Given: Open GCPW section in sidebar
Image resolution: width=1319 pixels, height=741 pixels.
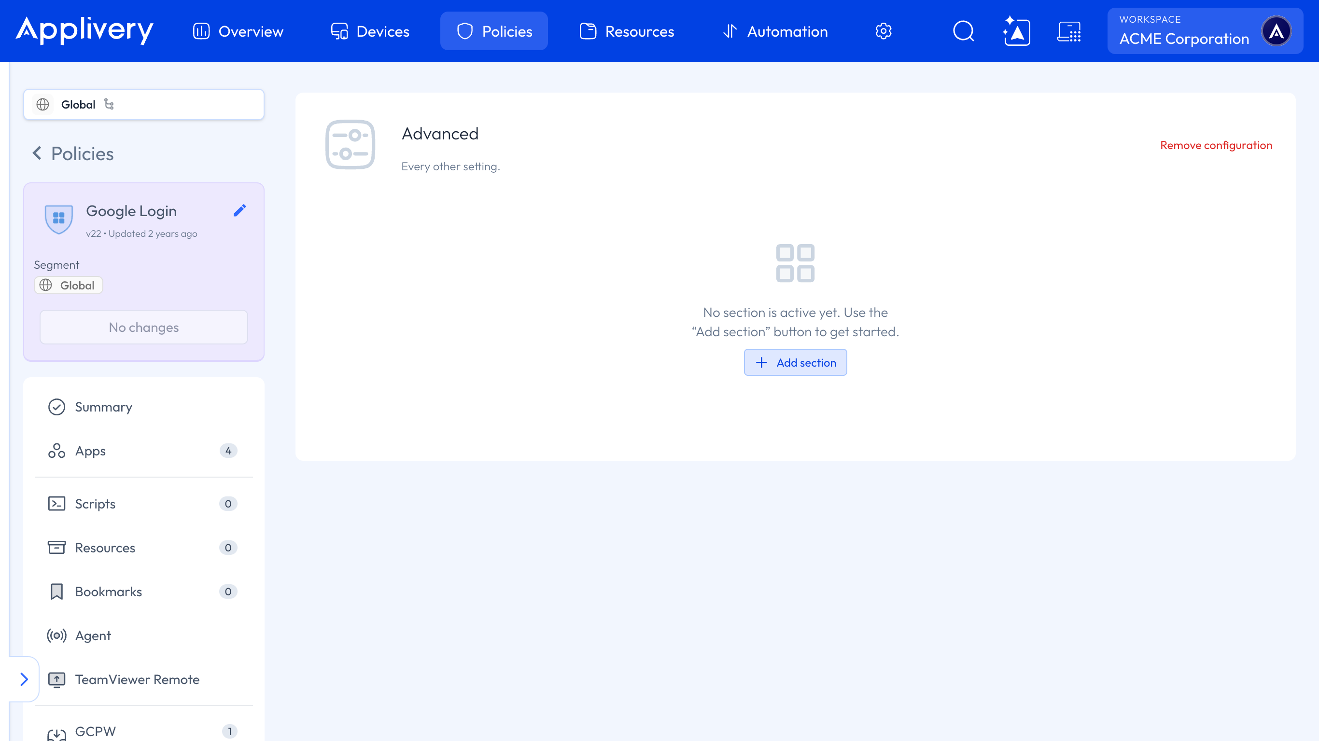Looking at the screenshot, I should click(144, 731).
